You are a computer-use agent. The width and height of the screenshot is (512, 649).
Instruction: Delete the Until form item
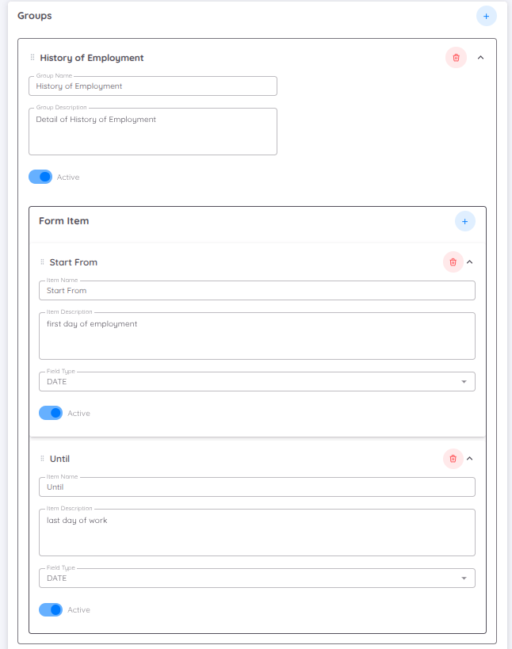(x=453, y=458)
